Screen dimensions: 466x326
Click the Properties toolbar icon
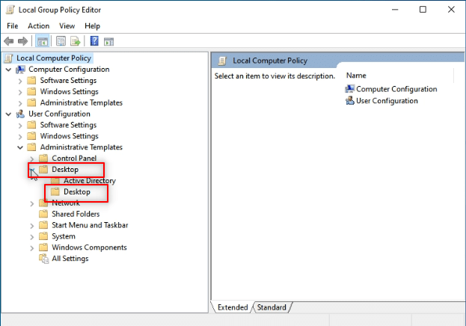click(x=61, y=41)
